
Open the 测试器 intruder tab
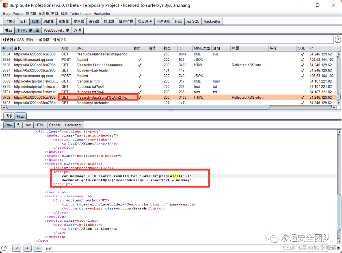click(48, 22)
